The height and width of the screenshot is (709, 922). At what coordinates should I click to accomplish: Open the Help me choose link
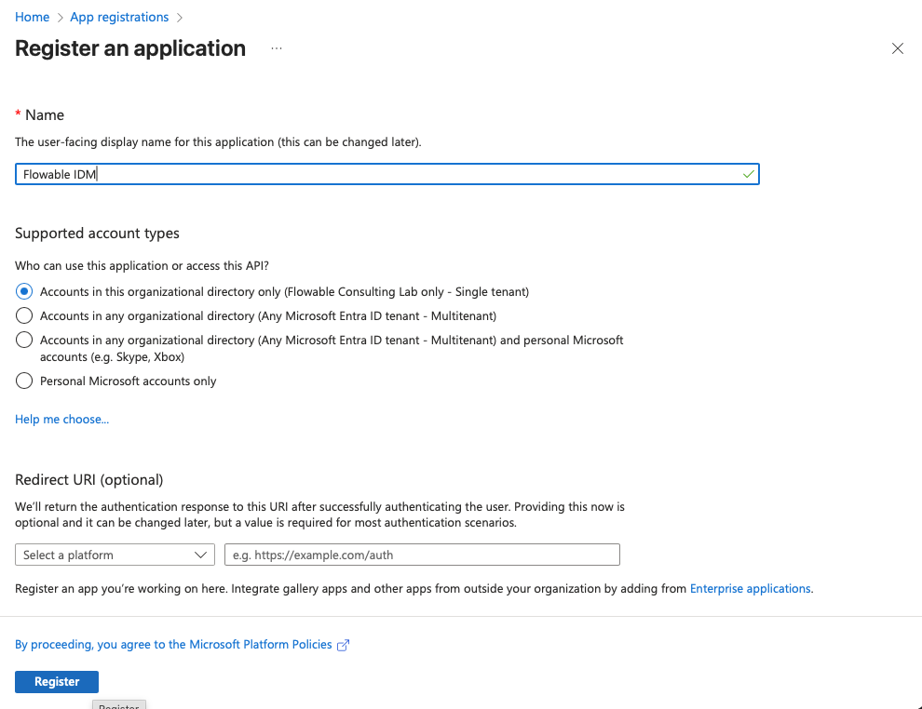tap(61, 420)
